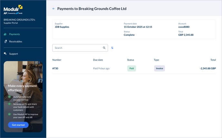Click the page title Payments to Breaking Grounds Coffee Ltd
Screen dimensions: 222x138
point(92,9)
